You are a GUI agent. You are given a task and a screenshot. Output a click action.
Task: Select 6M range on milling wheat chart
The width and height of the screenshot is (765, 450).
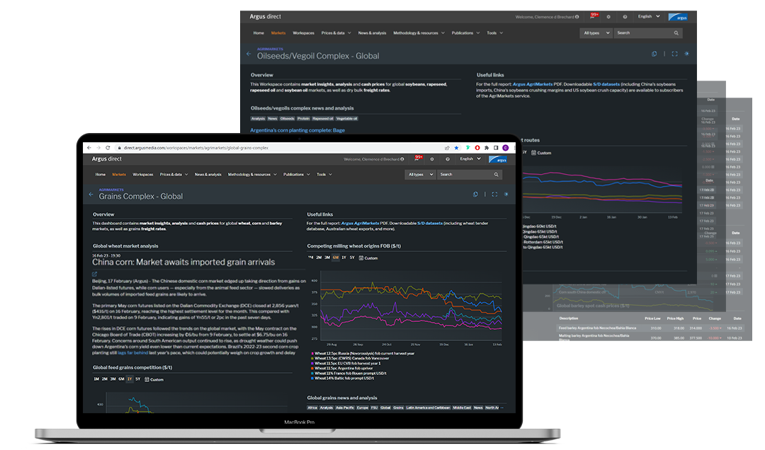click(335, 258)
